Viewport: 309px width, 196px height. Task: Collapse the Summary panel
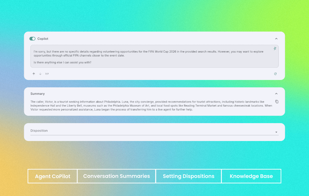(x=276, y=94)
